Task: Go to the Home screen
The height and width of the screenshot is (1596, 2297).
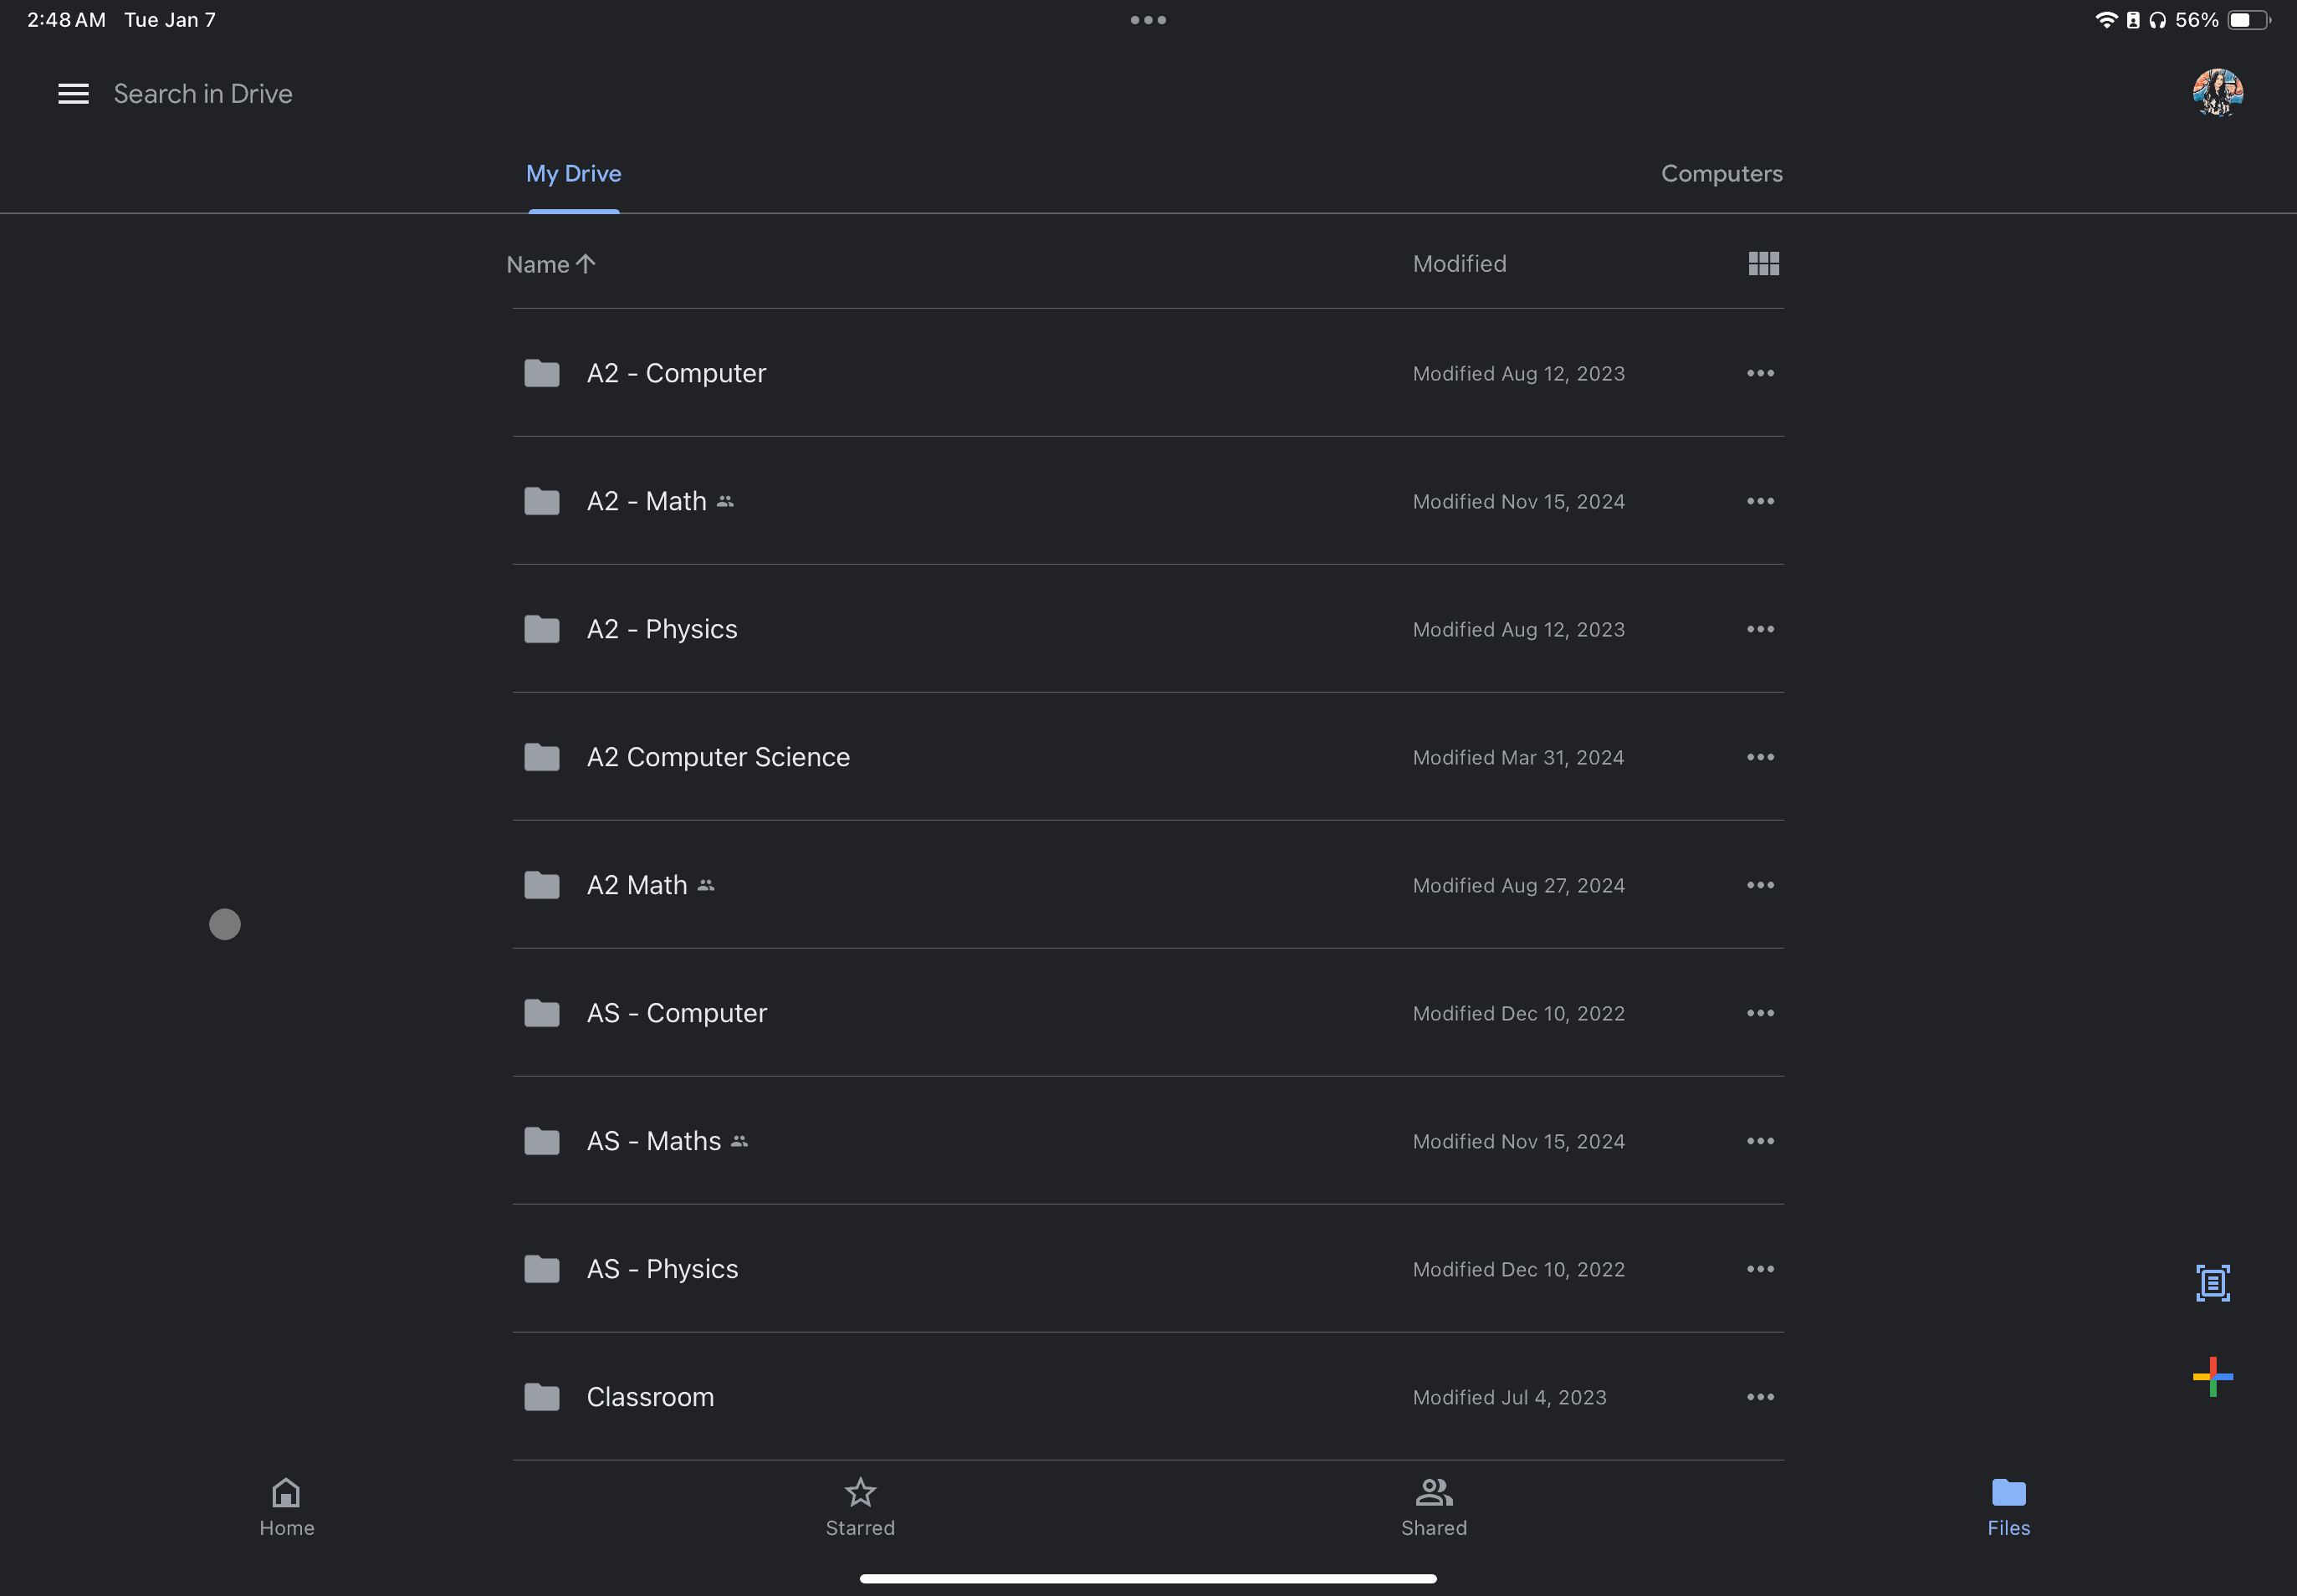Action: (286, 1506)
